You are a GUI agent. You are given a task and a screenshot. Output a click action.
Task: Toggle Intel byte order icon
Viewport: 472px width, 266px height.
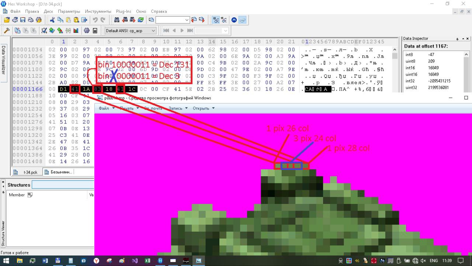tap(242, 20)
